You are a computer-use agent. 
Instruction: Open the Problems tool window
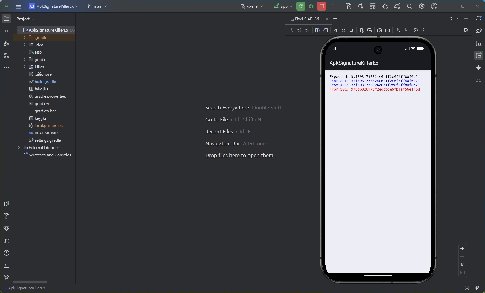point(6,253)
